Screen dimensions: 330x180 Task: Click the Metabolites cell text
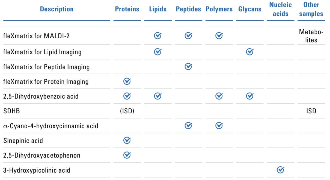tap(311, 36)
